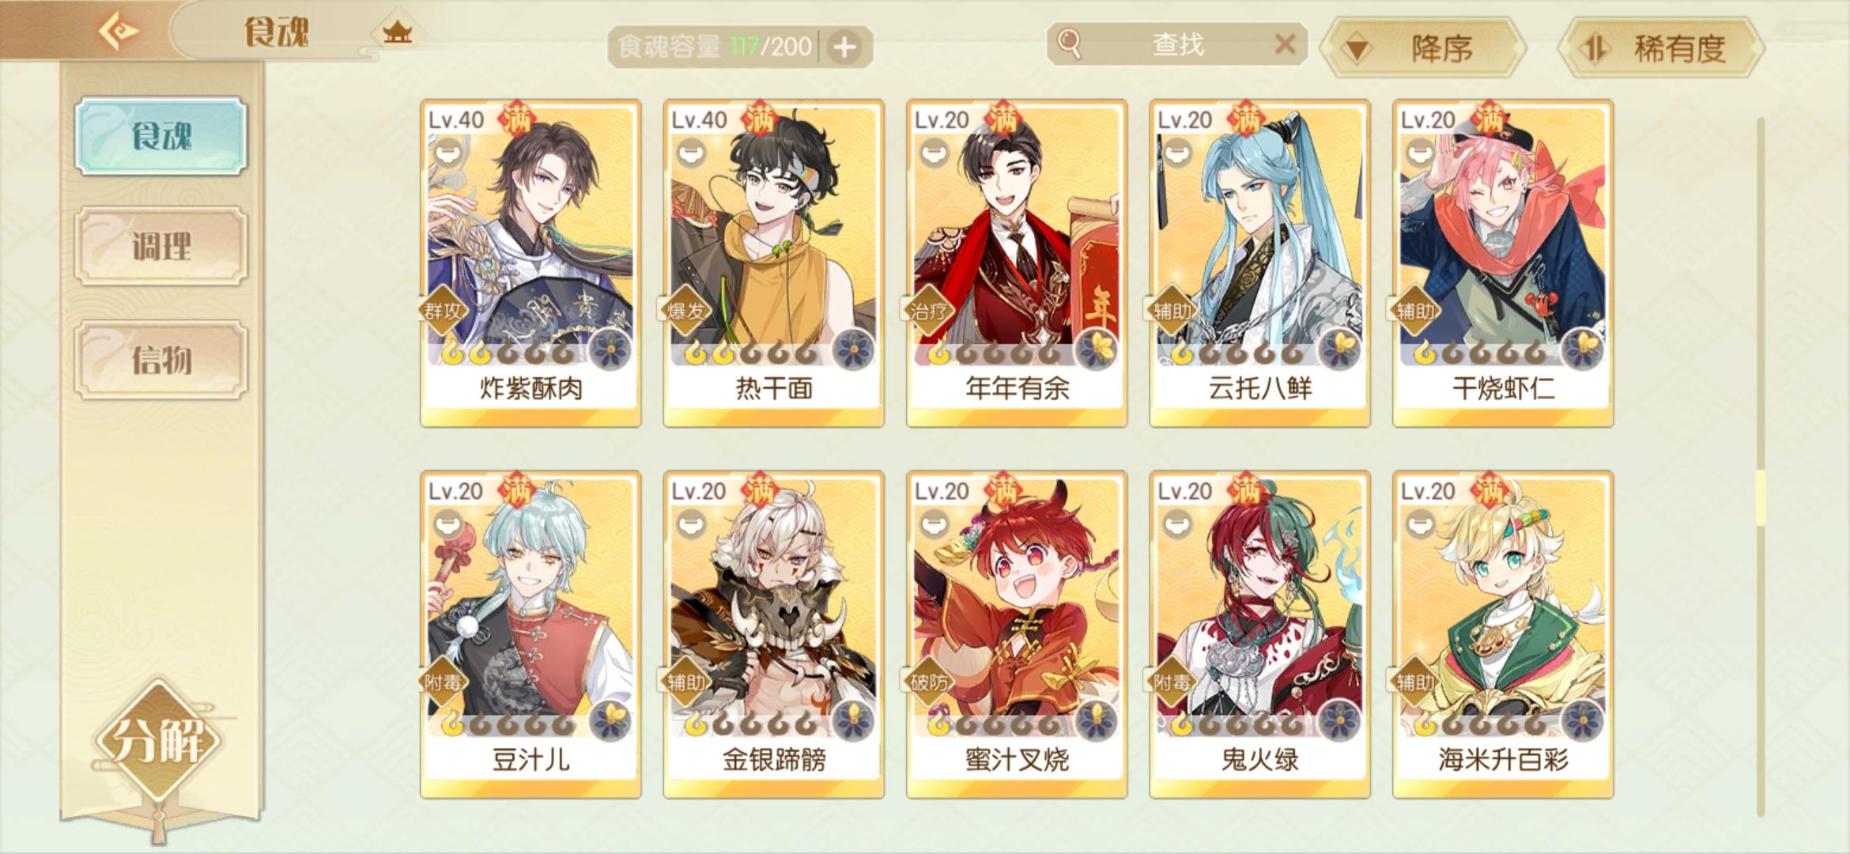Open the pavilion home icon next to 食魂
This screenshot has width=1850, height=854.
click(397, 32)
